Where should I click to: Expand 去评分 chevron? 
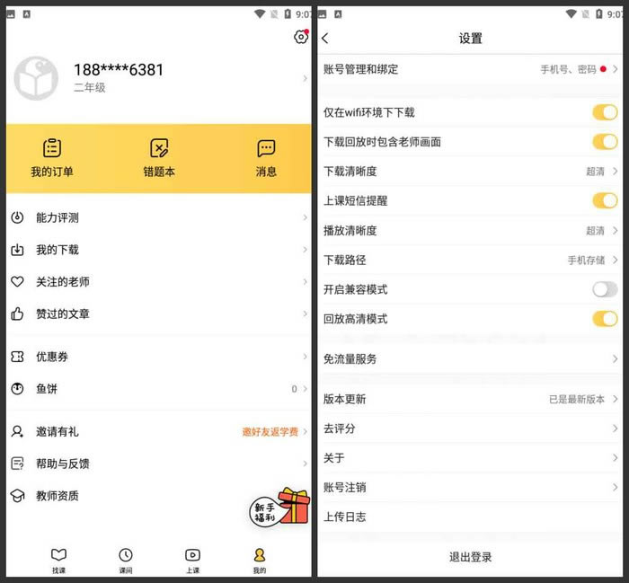616,428
